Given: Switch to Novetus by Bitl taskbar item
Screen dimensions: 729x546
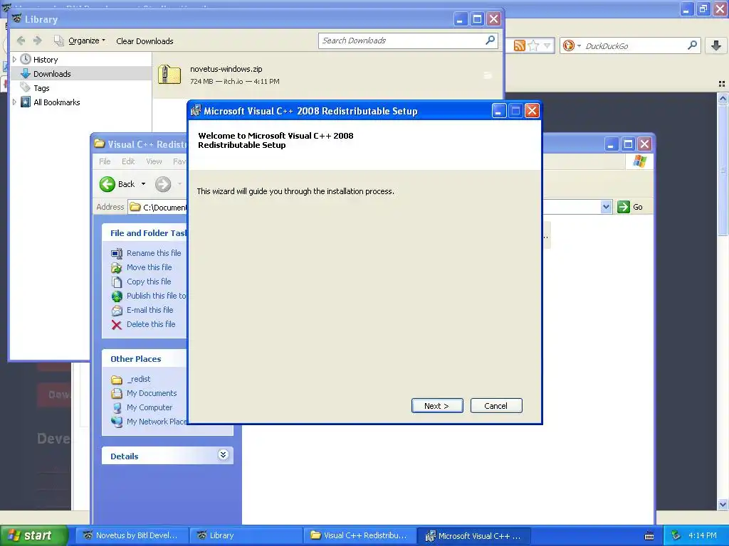Looking at the screenshot, I should [x=132, y=536].
